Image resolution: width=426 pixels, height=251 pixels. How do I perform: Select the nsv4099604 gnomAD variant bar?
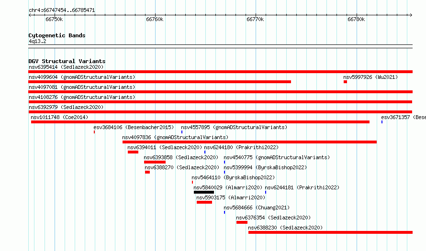point(160,82)
